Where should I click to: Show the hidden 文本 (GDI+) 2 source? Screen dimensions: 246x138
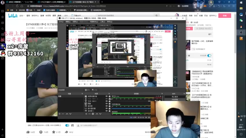tap(106, 99)
